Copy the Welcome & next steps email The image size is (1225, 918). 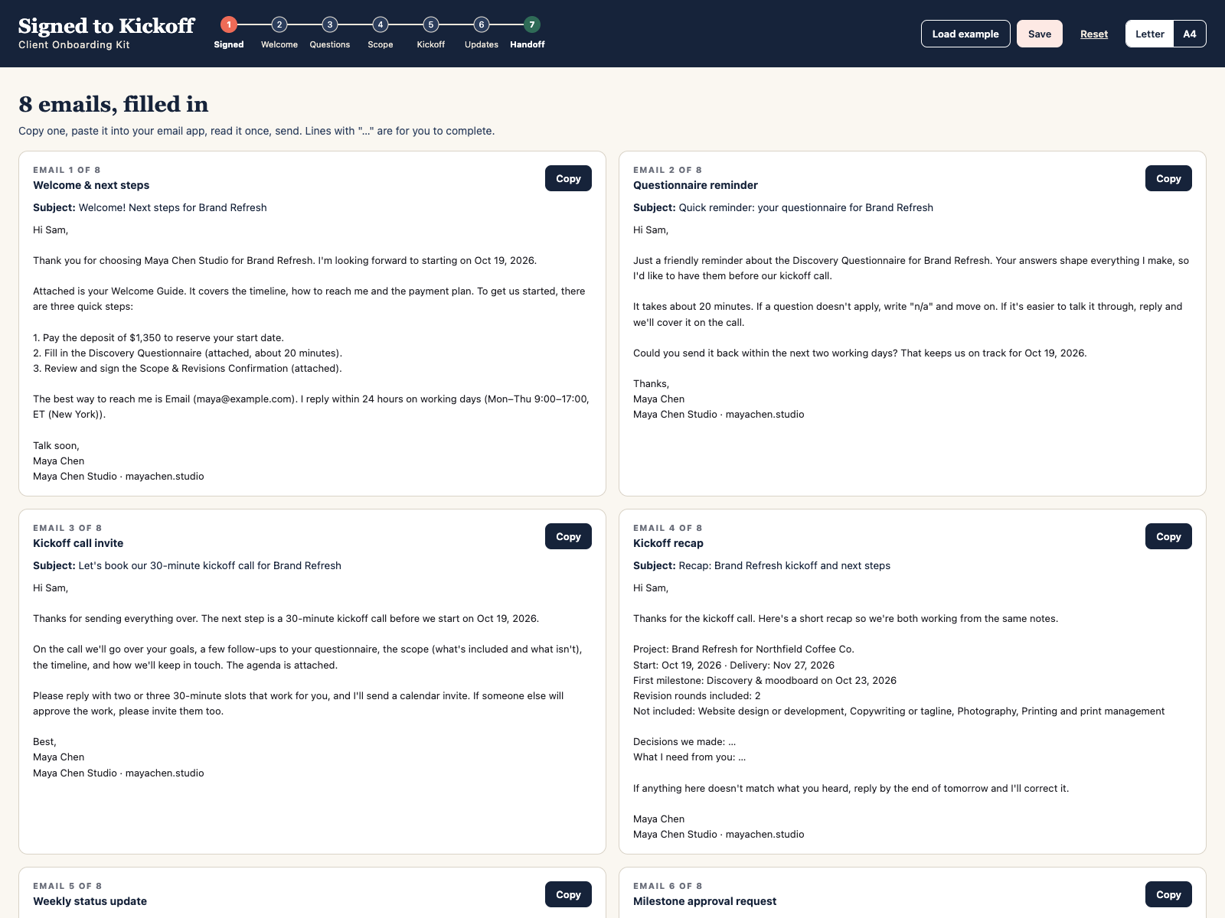[568, 178]
